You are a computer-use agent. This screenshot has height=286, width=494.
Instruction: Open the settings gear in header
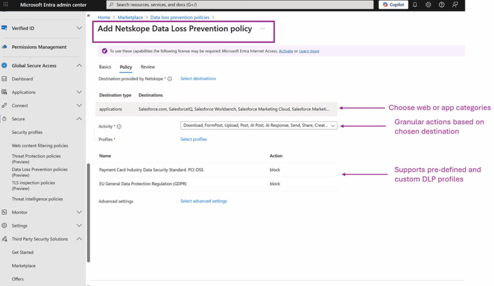click(428, 5)
